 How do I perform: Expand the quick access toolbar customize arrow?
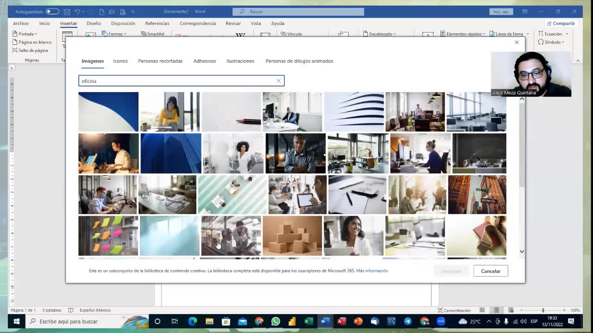point(133,12)
